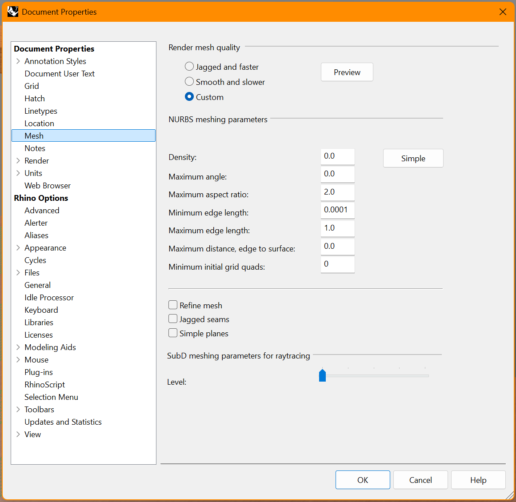Click the Maximum edge length field

click(338, 228)
